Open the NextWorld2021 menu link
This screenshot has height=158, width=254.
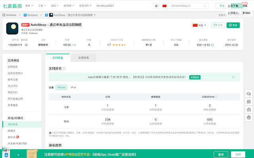click(105, 6)
